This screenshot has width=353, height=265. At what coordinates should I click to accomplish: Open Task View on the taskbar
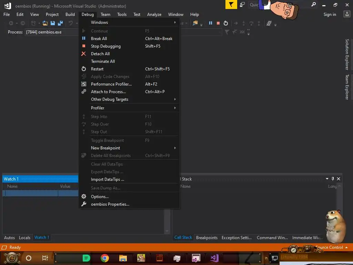tap(45, 258)
